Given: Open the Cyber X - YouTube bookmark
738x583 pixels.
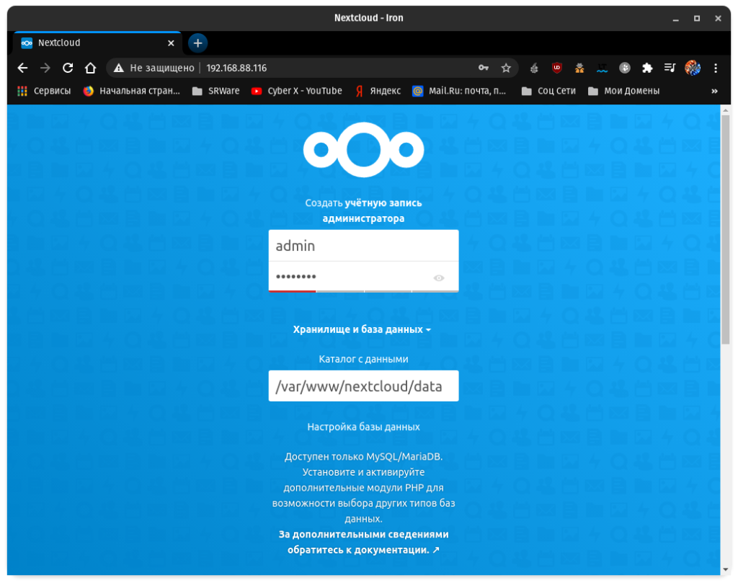Looking at the screenshot, I should [297, 91].
